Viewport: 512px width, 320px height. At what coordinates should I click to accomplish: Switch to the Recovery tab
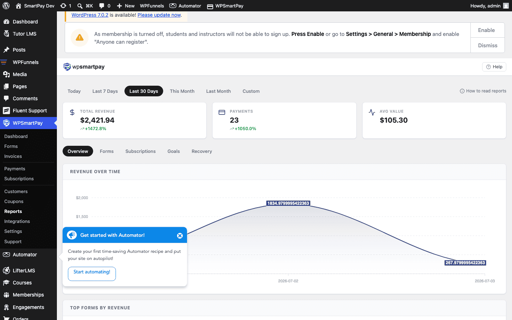pos(202,151)
